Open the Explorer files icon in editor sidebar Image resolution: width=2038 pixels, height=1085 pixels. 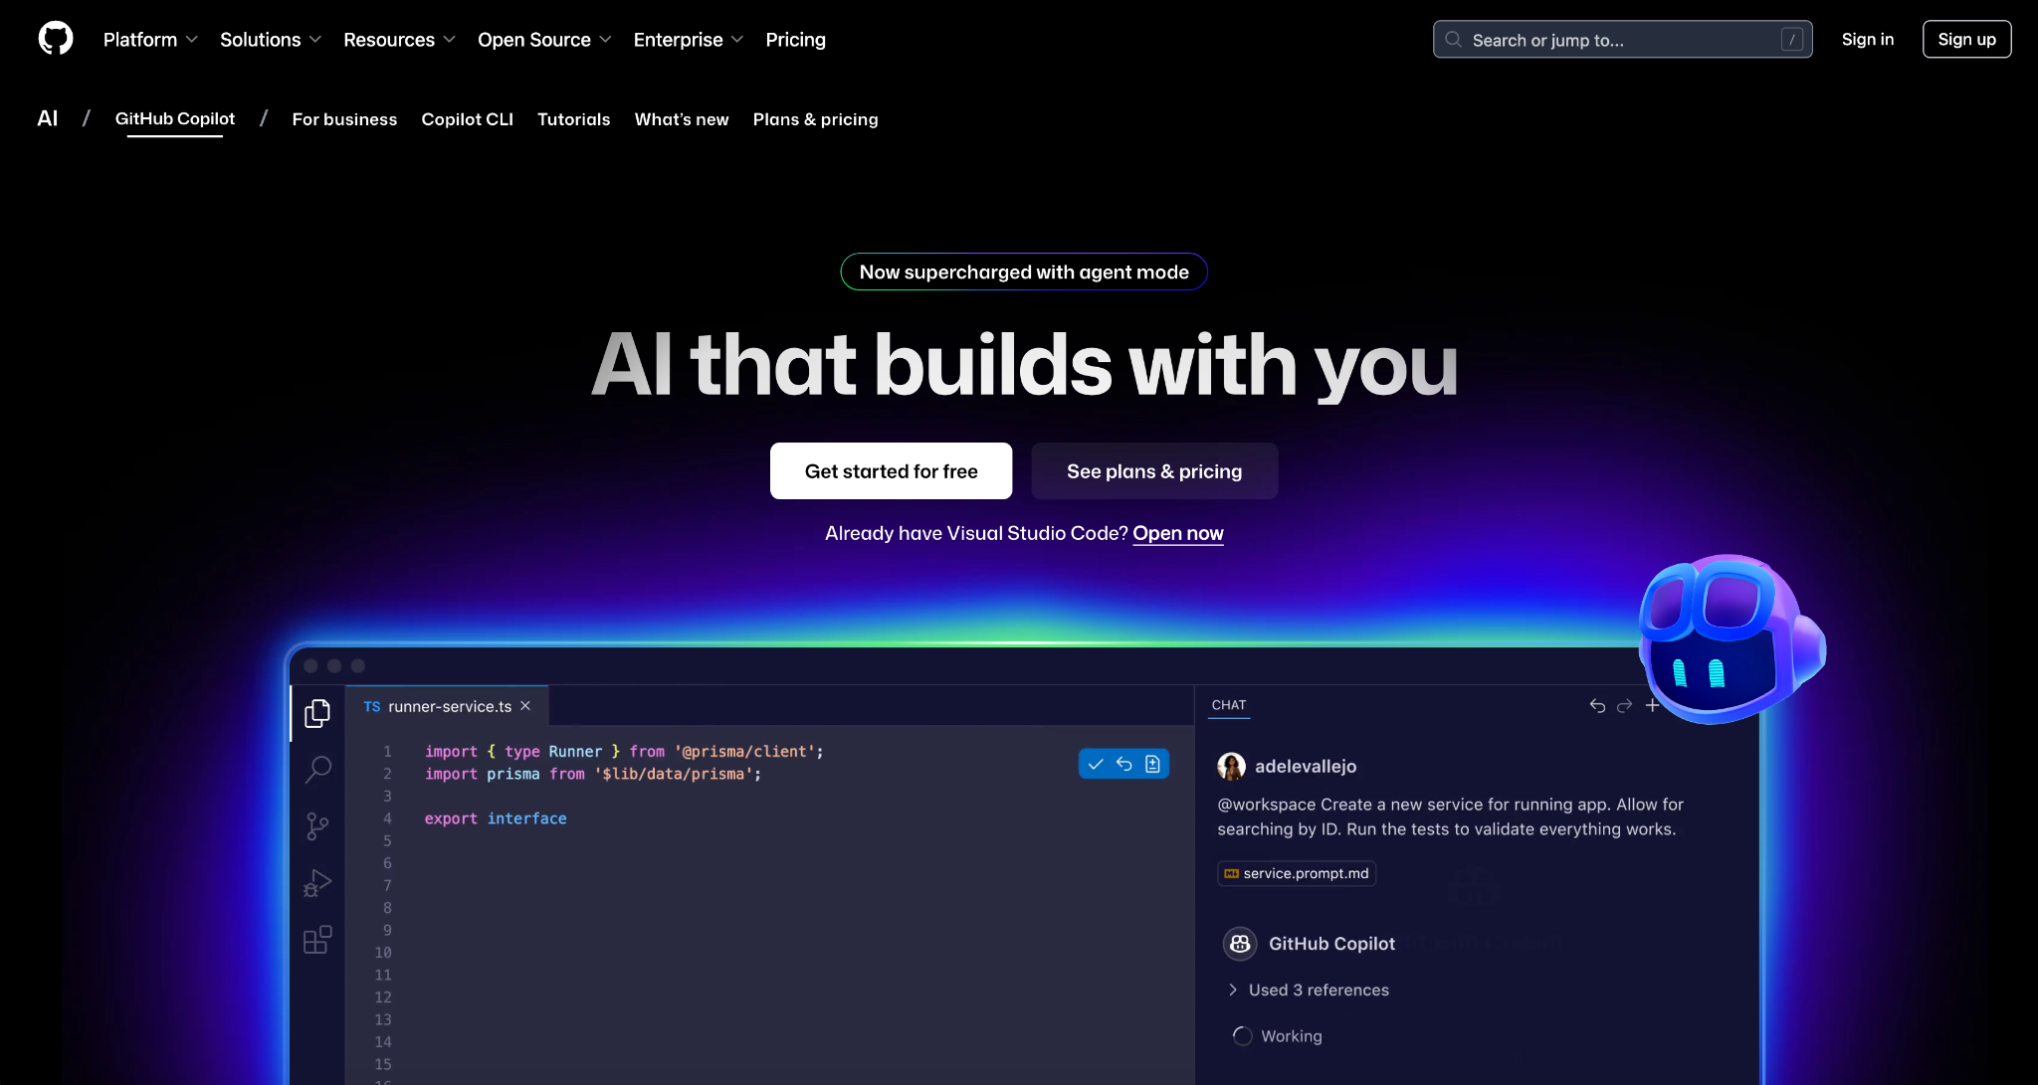click(x=317, y=713)
